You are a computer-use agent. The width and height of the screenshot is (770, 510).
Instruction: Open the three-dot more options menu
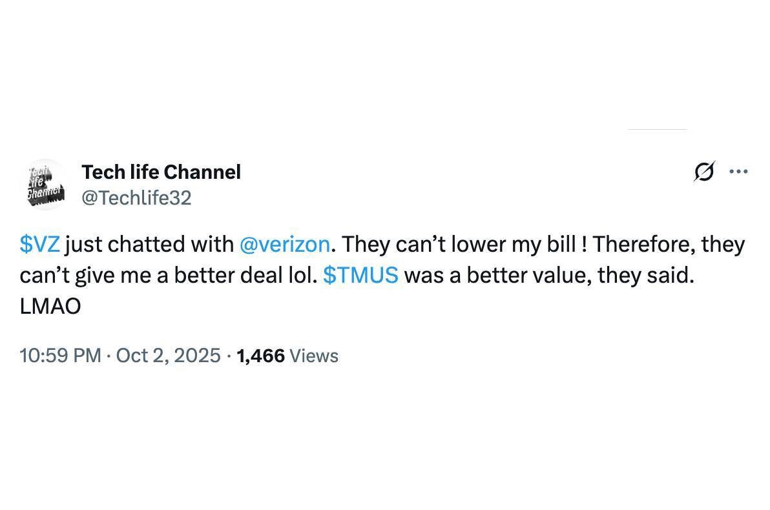click(738, 172)
